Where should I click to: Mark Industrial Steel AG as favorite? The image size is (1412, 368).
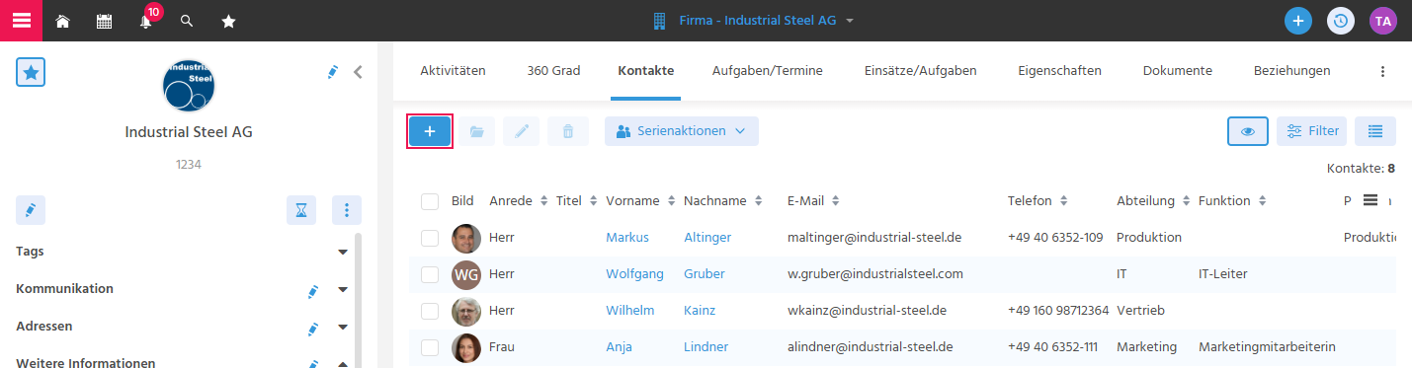(x=31, y=72)
